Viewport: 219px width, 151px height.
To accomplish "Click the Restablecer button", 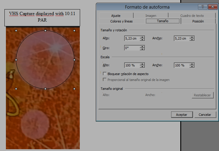I will [202, 95].
